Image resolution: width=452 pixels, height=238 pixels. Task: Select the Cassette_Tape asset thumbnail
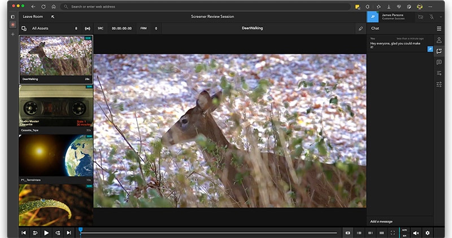coord(55,107)
